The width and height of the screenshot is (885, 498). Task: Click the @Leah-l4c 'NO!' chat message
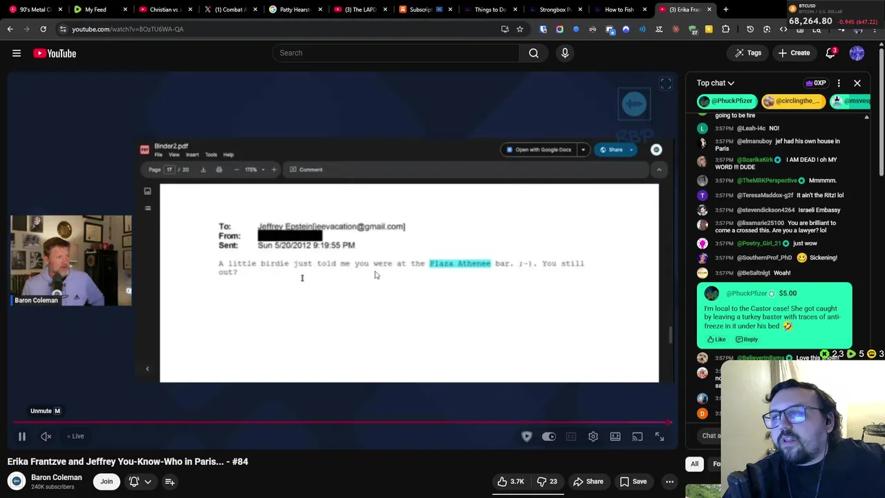pyautogui.click(x=747, y=128)
